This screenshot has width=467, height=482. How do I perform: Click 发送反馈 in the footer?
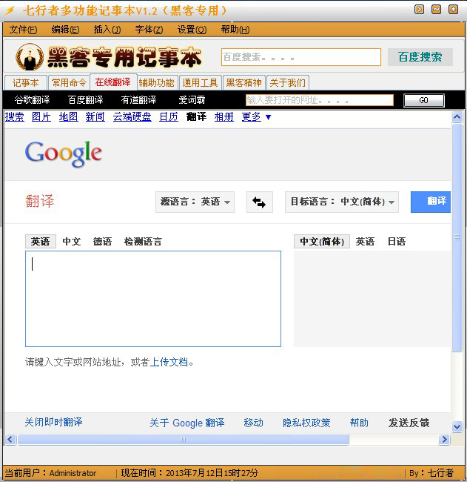pos(409,423)
